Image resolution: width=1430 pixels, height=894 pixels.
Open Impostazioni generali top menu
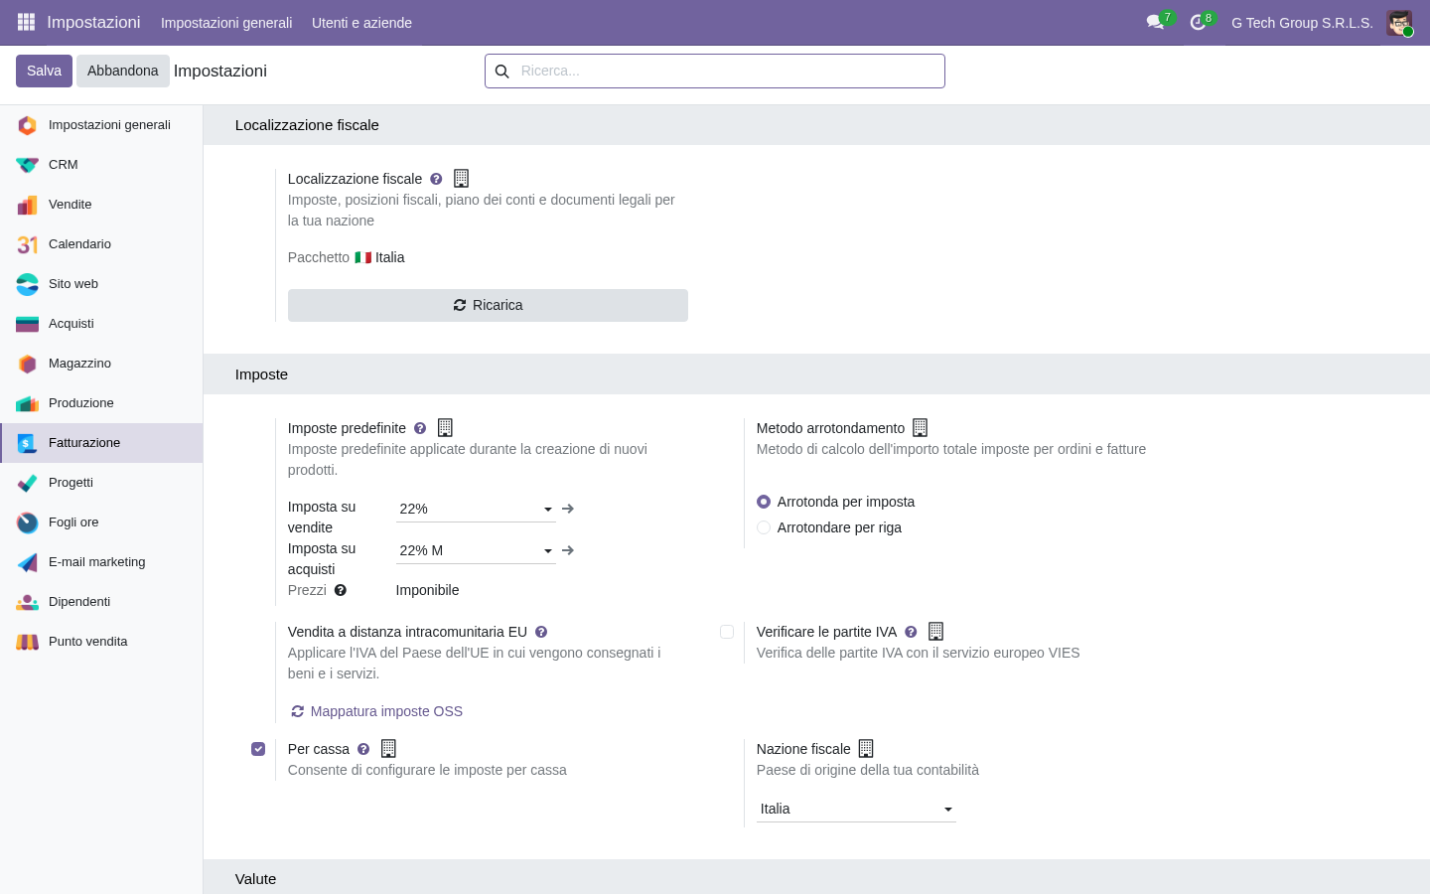(226, 23)
